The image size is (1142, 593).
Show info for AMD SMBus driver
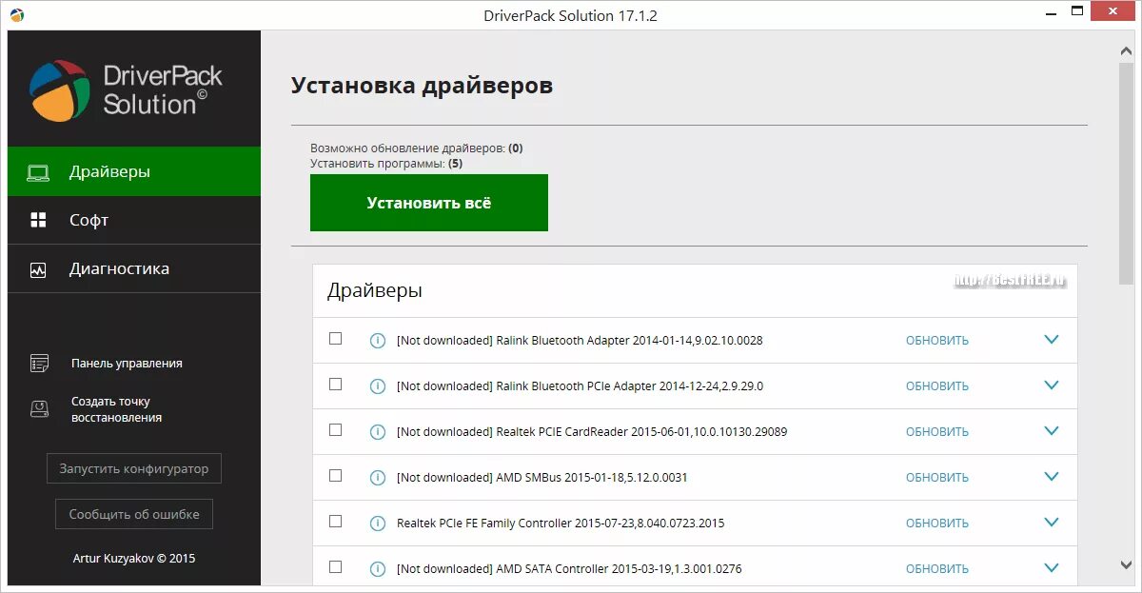[377, 477]
